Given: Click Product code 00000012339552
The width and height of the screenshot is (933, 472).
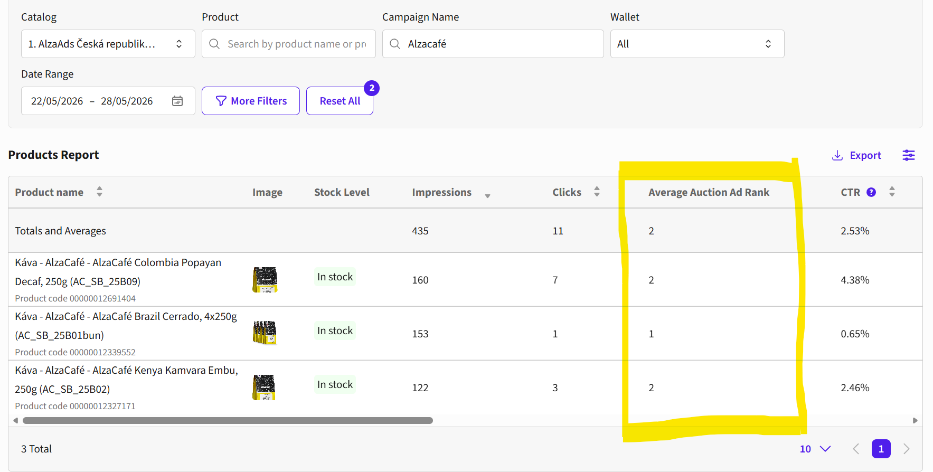Looking at the screenshot, I should tap(76, 352).
